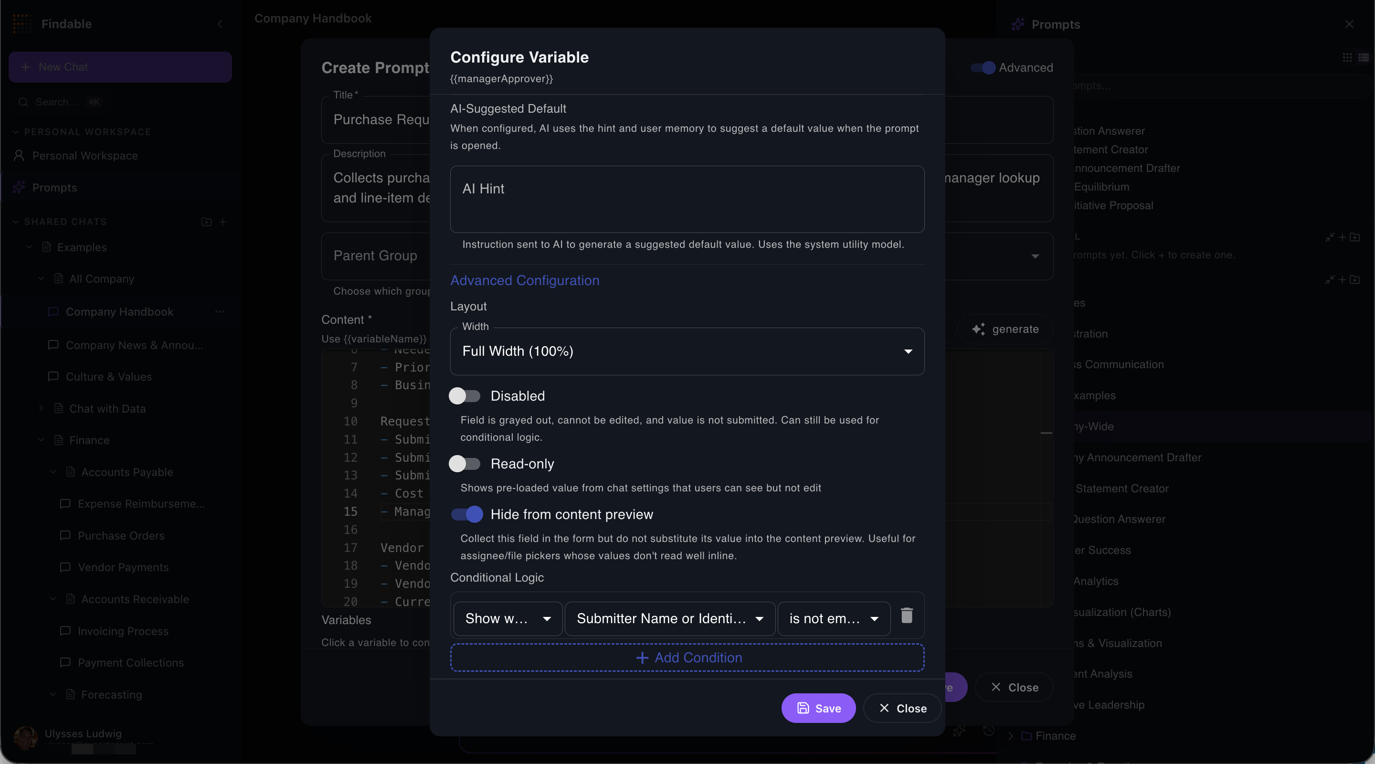1375x764 pixels.
Task: Save the variable configuration
Action: [818, 708]
